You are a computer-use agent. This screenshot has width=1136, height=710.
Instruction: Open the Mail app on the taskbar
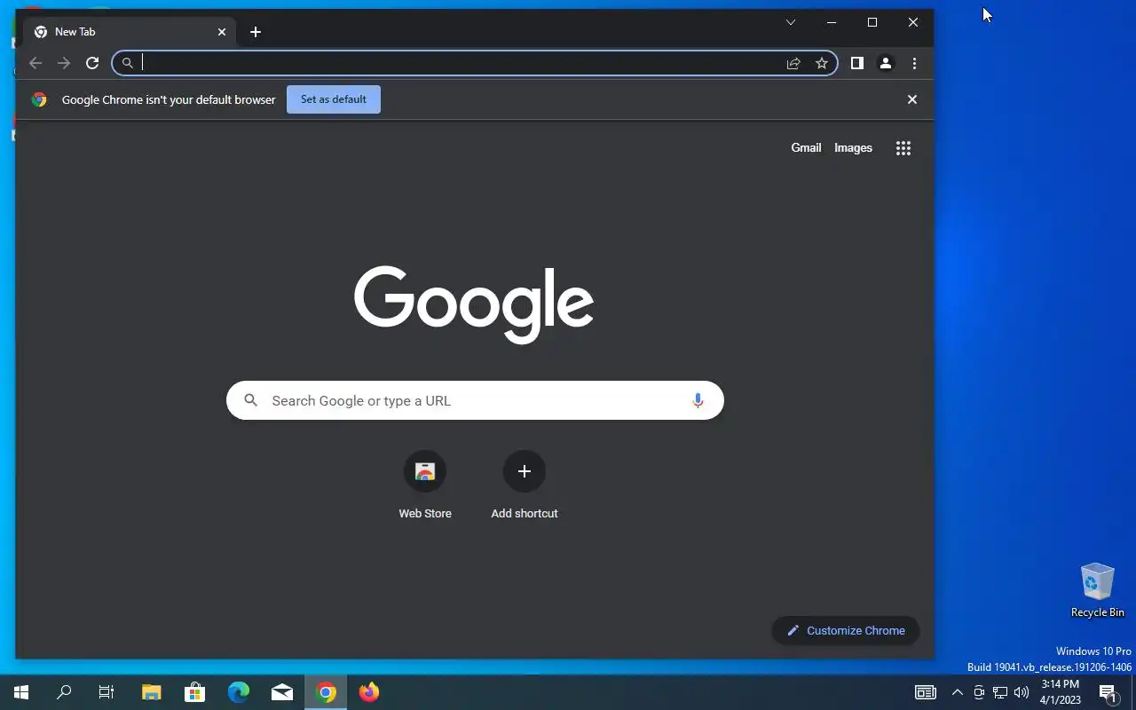pos(282,692)
